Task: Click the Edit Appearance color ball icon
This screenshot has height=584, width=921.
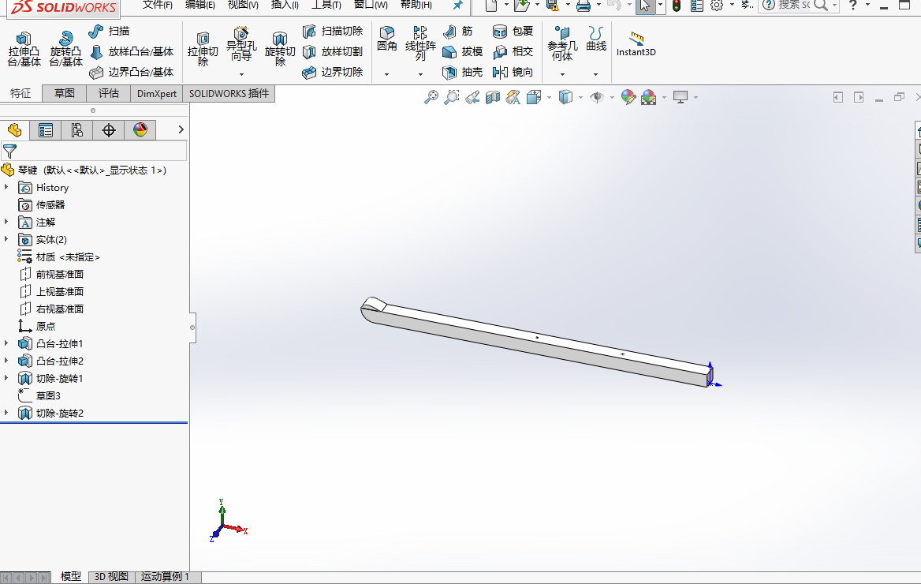Action: tap(628, 97)
